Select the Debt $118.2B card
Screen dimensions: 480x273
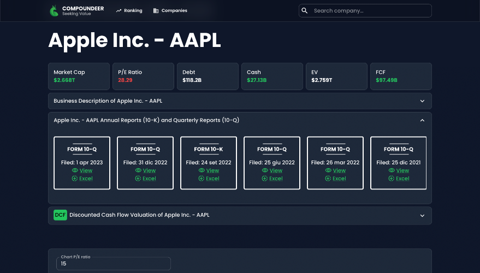point(208,76)
